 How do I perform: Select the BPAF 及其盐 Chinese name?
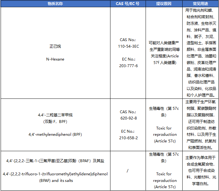point(55,161)
